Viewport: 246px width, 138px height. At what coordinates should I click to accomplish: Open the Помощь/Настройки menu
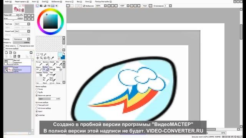click(x=103, y=2)
